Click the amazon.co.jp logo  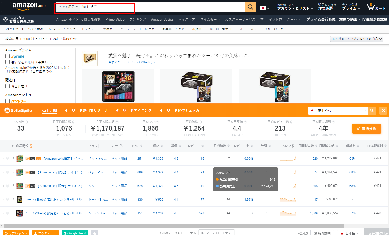(29, 6)
